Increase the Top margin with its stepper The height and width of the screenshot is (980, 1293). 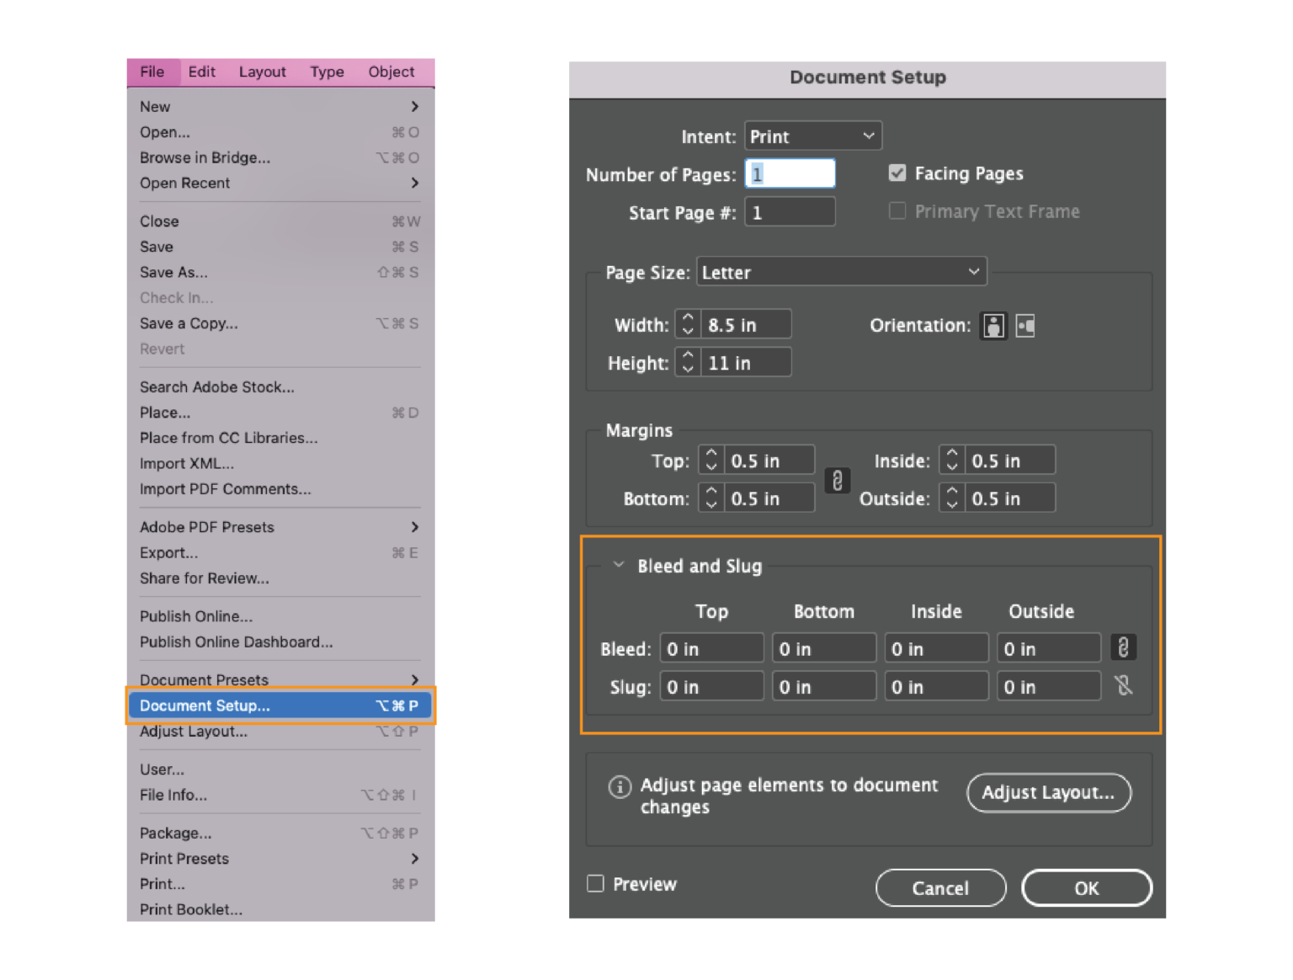click(711, 455)
